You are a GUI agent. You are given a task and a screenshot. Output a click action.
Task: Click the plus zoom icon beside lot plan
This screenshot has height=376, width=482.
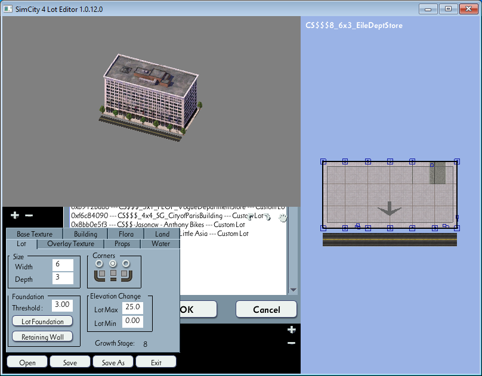click(x=292, y=330)
